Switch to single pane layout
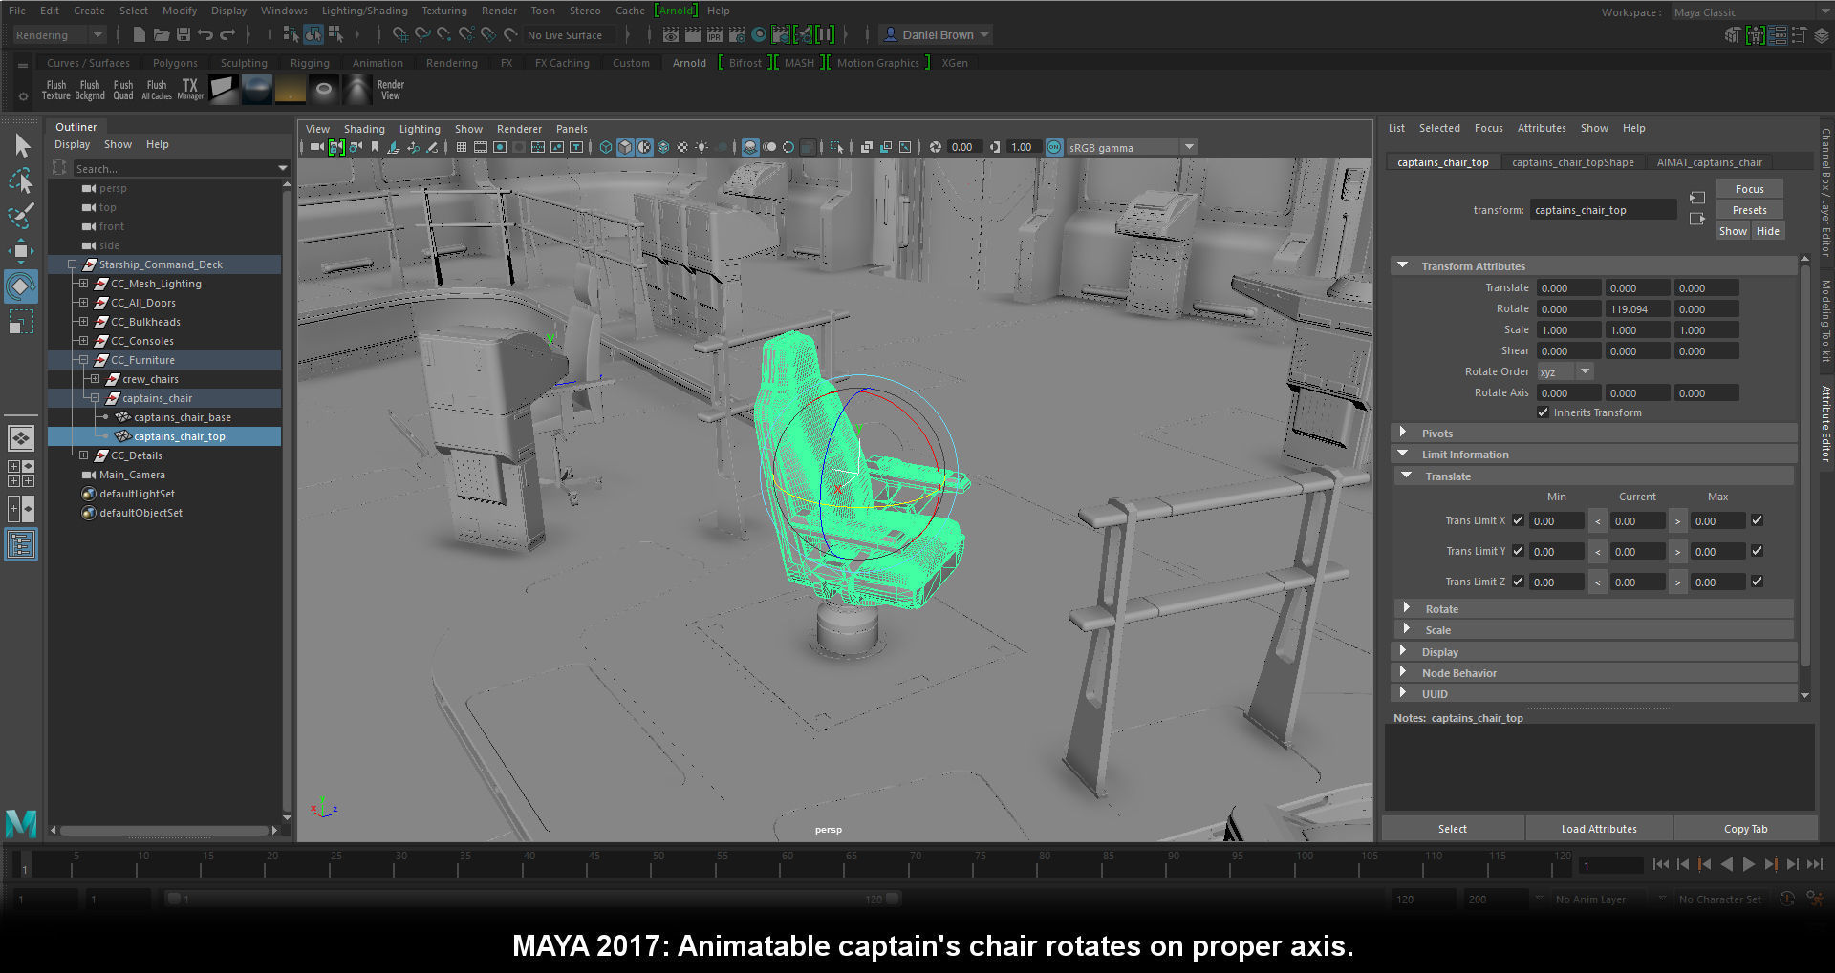Screen dimensions: 1835x973 point(21,438)
